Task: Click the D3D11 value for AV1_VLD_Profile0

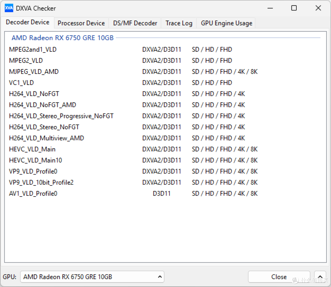Action: 162,193
